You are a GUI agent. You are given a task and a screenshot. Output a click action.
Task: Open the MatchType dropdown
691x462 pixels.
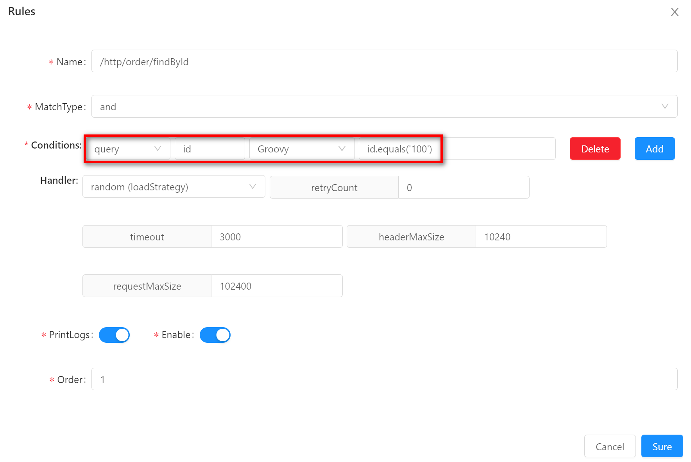384,107
